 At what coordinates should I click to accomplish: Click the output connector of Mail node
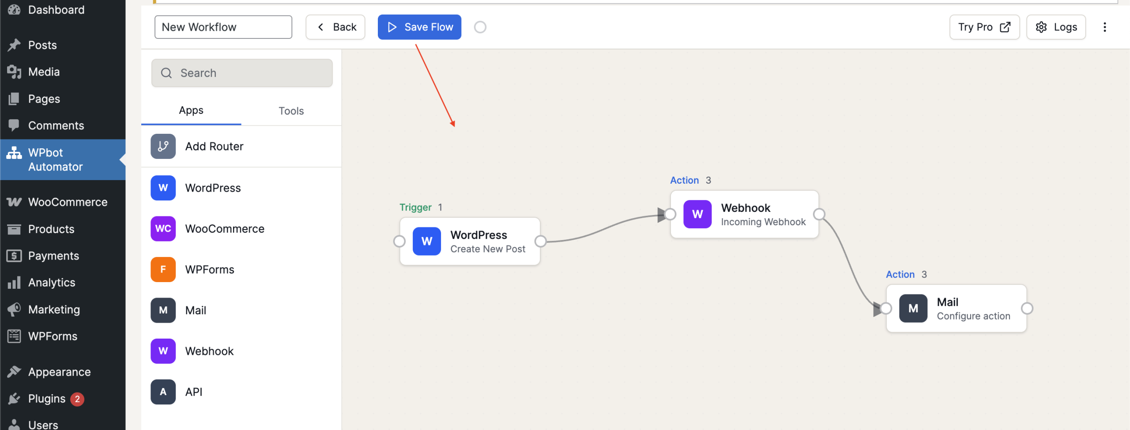(1027, 308)
